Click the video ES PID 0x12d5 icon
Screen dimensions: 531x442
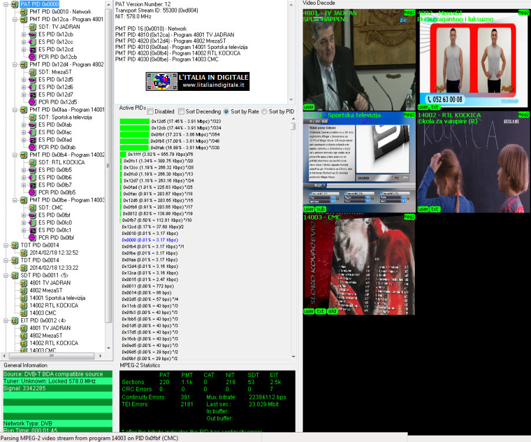click(32, 80)
